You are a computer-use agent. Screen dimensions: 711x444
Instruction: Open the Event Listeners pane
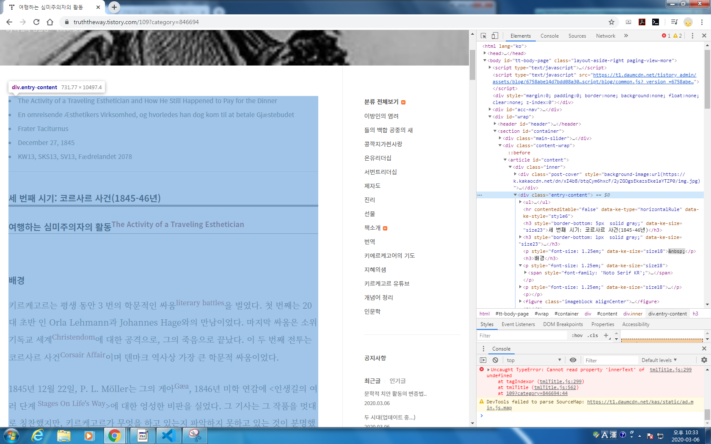pos(518,324)
